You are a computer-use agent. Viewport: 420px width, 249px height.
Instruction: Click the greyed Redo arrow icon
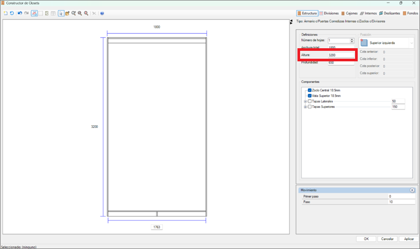(26, 13)
